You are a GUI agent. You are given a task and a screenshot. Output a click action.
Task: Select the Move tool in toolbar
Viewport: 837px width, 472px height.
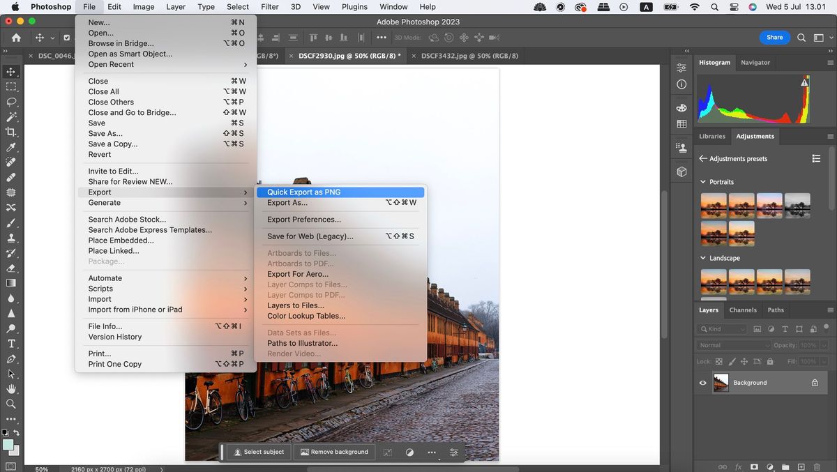pyautogui.click(x=11, y=72)
